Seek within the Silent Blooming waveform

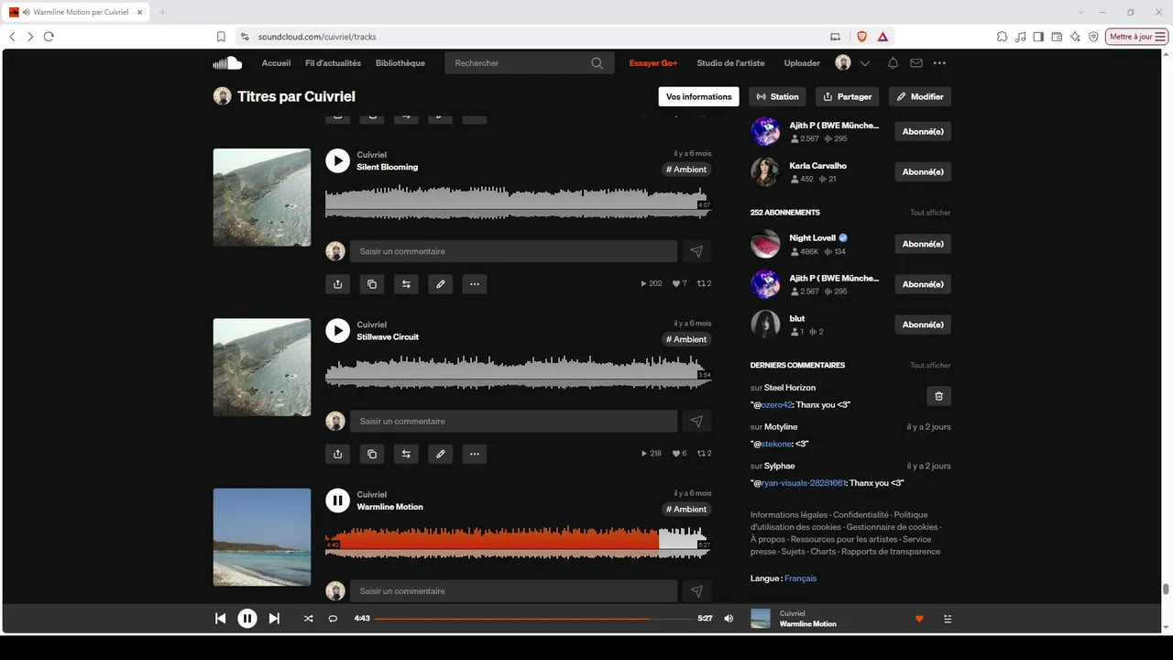[518, 203]
